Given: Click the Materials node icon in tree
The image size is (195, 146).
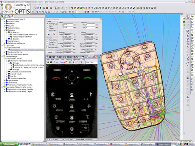Looking at the screenshot, I should 7,24.
